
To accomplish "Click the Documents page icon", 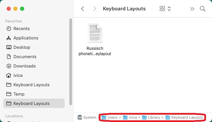I will tap(9, 56).
